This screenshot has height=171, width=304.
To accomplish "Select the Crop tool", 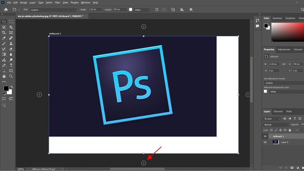I will [x=4, y=33].
